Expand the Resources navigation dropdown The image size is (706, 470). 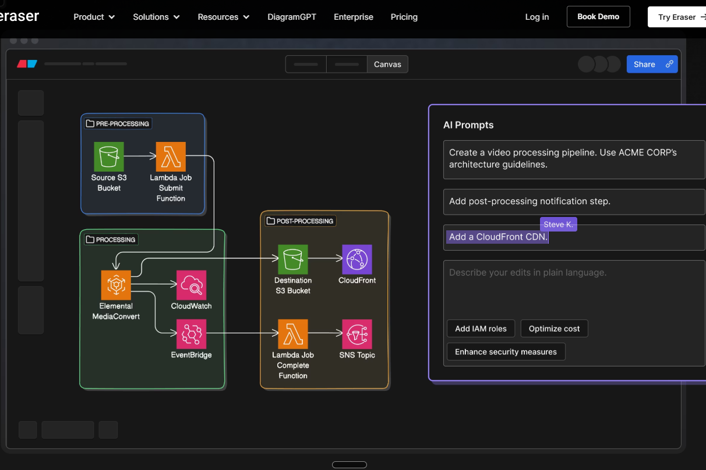point(223,17)
